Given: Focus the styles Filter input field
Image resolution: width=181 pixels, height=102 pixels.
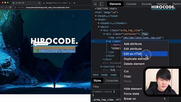Looking at the screenshot, I should [x=106, y=87].
